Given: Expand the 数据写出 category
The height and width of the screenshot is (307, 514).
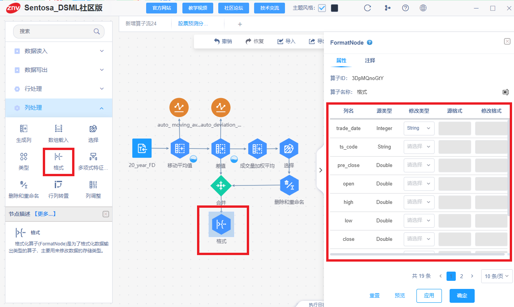Looking at the screenshot, I should [x=59, y=70].
